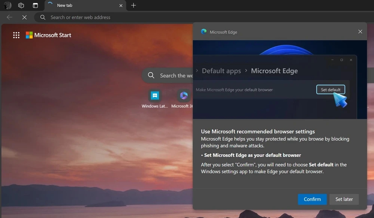This screenshot has width=374, height=218.
Task: Stop the page from loading
Action: (x=25, y=17)
